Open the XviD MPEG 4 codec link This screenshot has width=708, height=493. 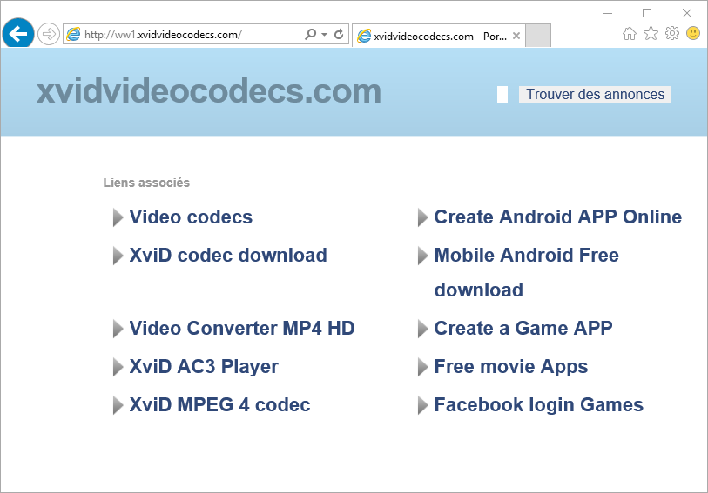click(219, 405)
